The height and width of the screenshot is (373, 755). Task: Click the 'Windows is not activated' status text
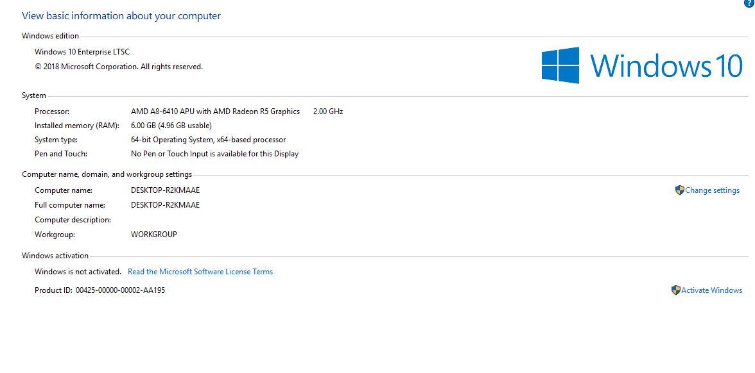pyautogui.click(x=78, y=272)
